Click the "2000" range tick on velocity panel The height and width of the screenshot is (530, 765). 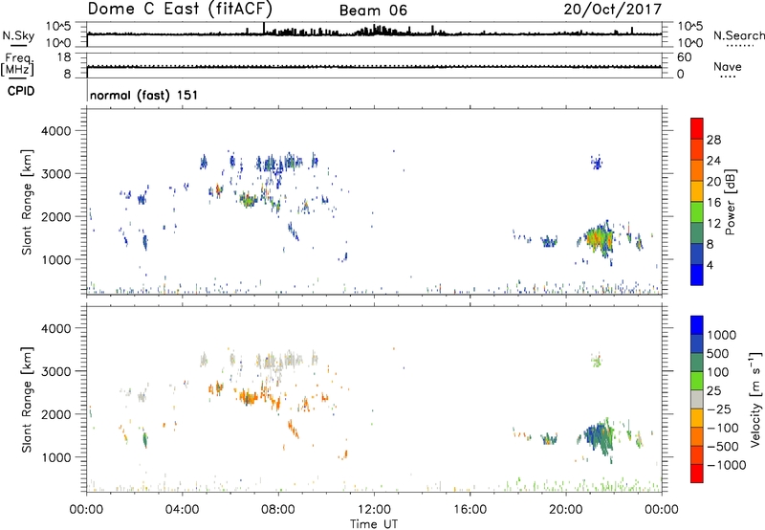55,414
